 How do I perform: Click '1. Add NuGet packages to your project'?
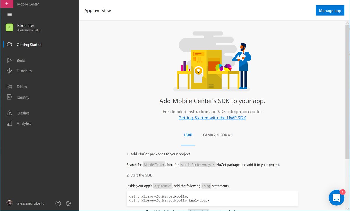[158, 154]
